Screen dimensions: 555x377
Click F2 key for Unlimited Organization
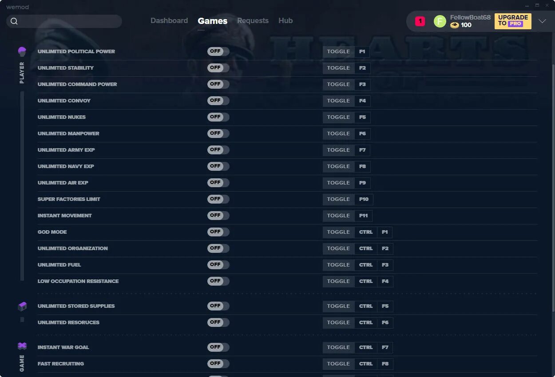click(x=385, y=248)
